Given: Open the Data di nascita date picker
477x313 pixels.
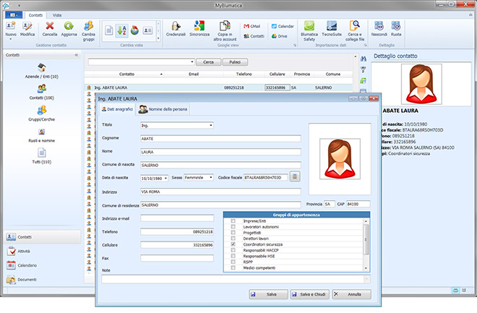Looking at the screenshot, I should coord(166,179).
